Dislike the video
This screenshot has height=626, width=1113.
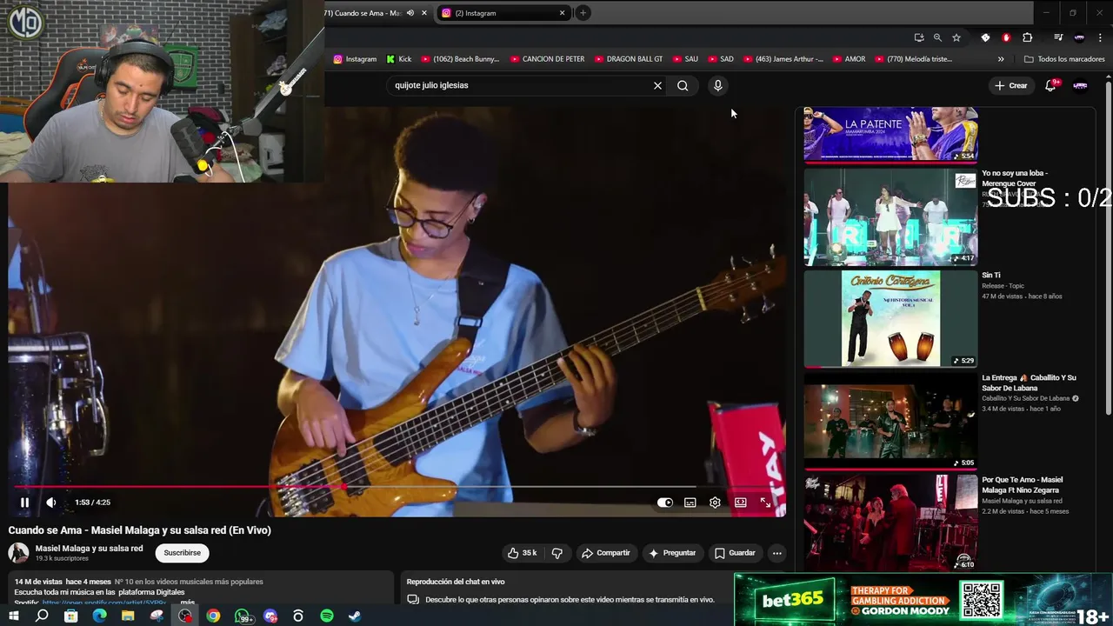click(x=557, y=553)
